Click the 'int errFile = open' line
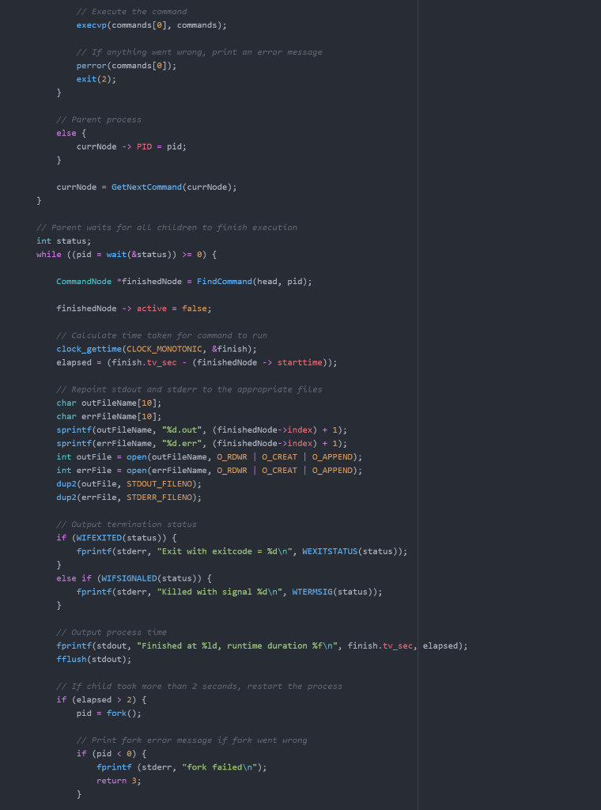The width and height of the screenshot is (601, 810). coord(210,470)
